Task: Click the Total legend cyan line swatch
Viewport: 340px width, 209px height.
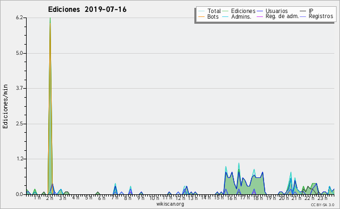Action: [x=201, y=11]
